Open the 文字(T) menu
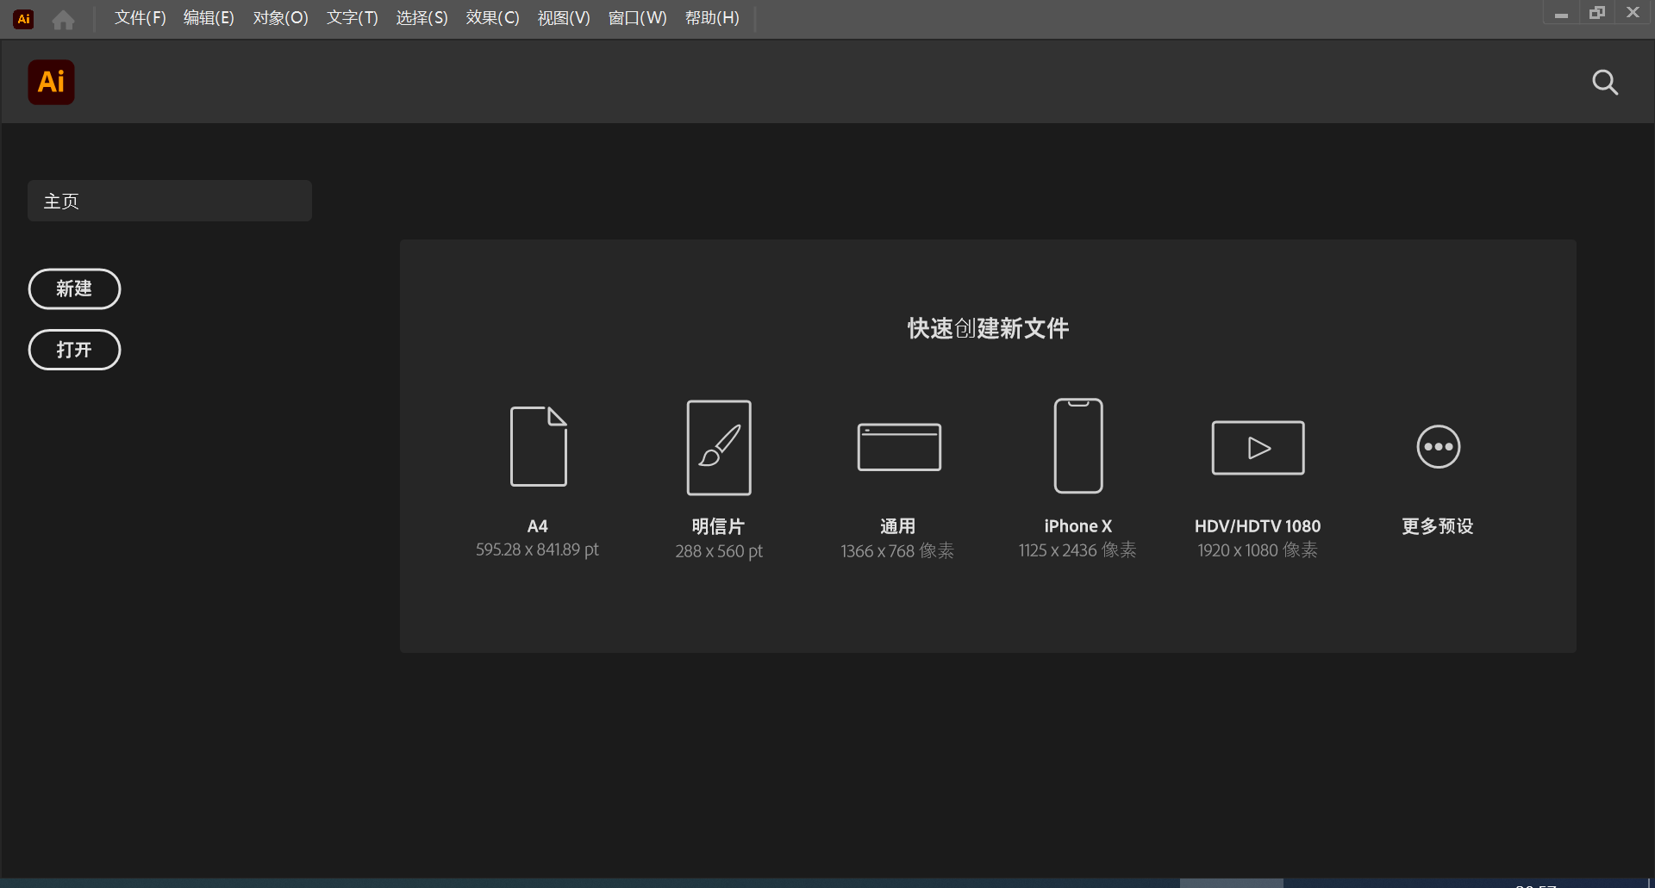 353,18
